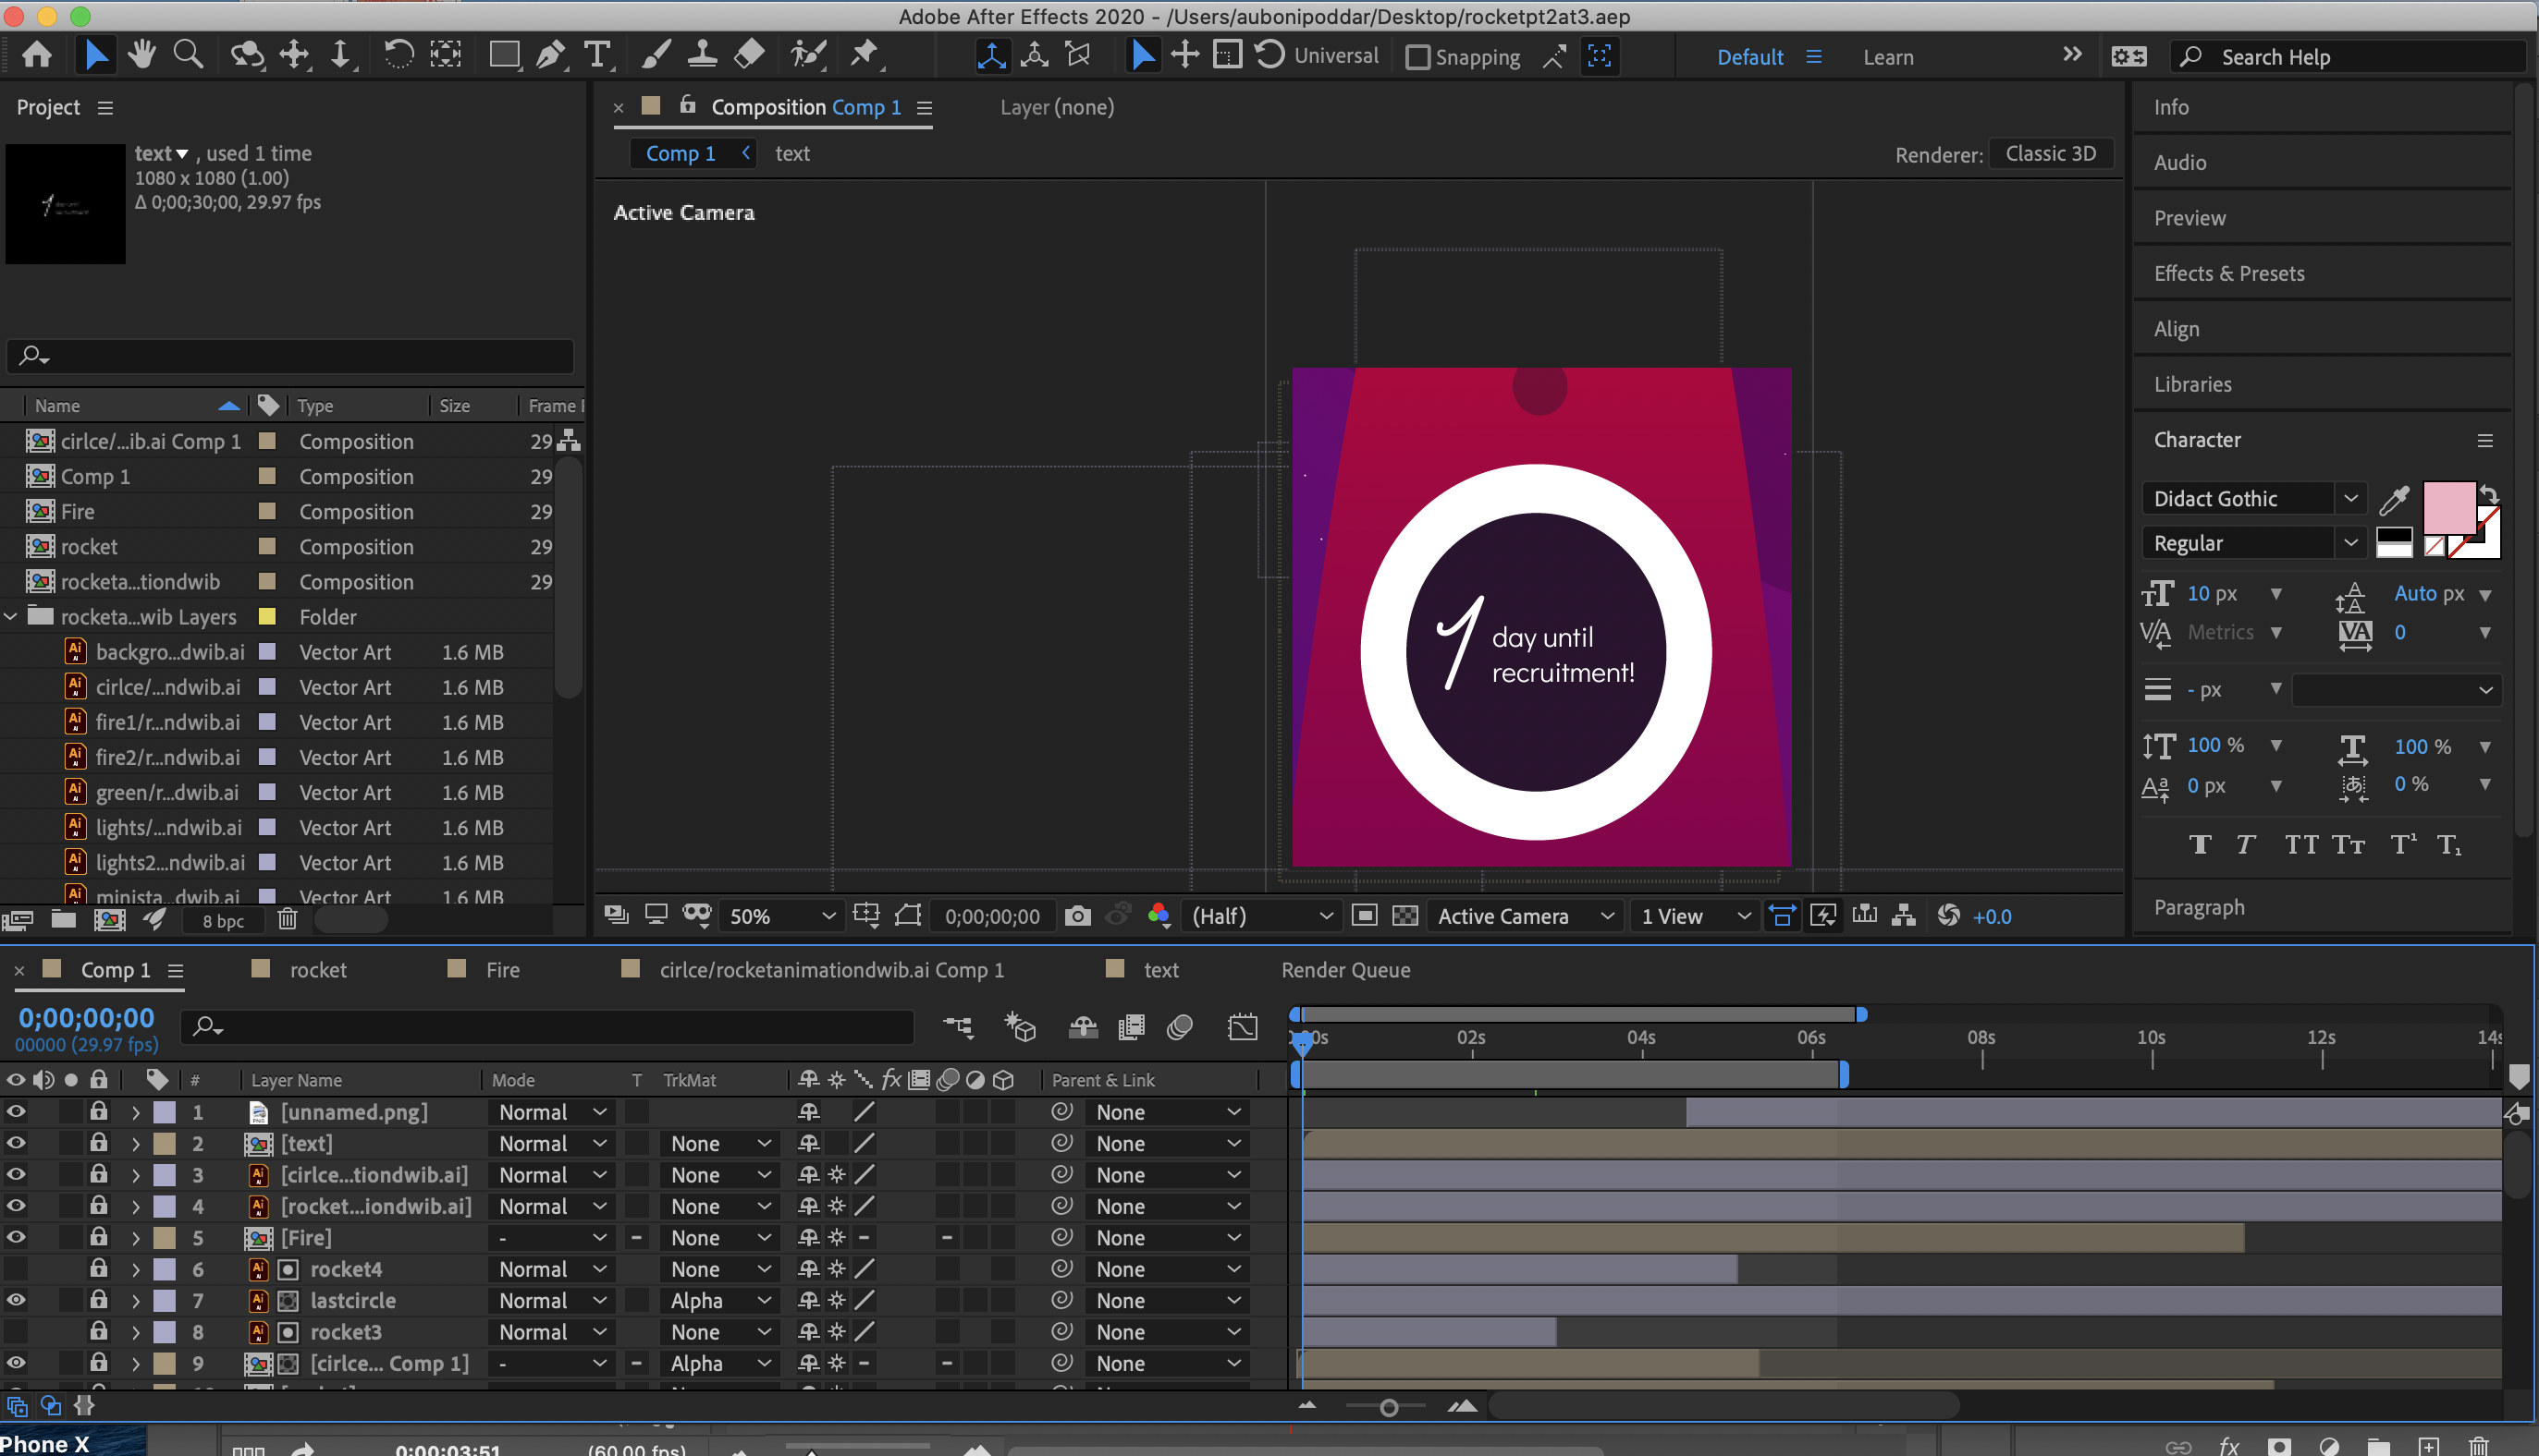Open the Render Queue tab

(x=1346, y=970)
